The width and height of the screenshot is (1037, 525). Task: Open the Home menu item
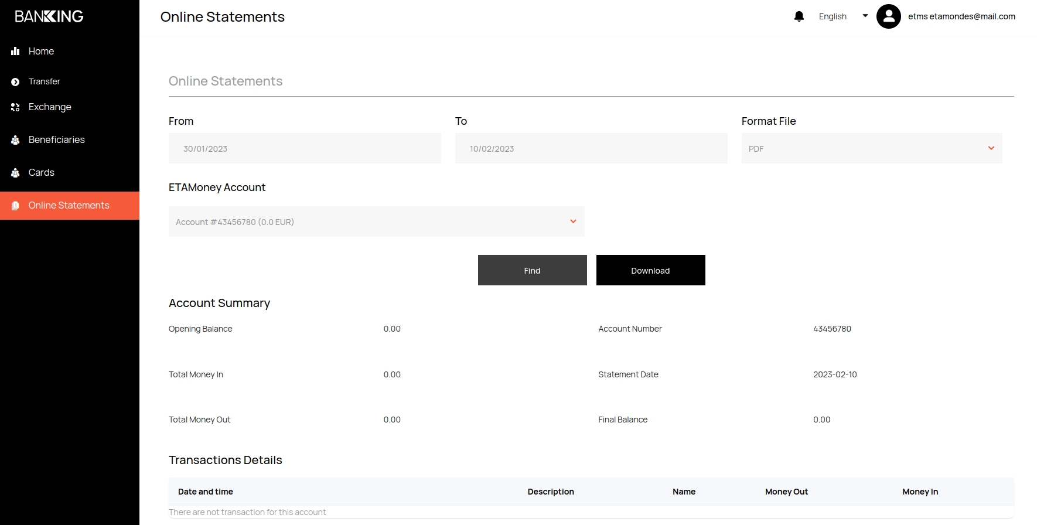[x=70, y=51]
